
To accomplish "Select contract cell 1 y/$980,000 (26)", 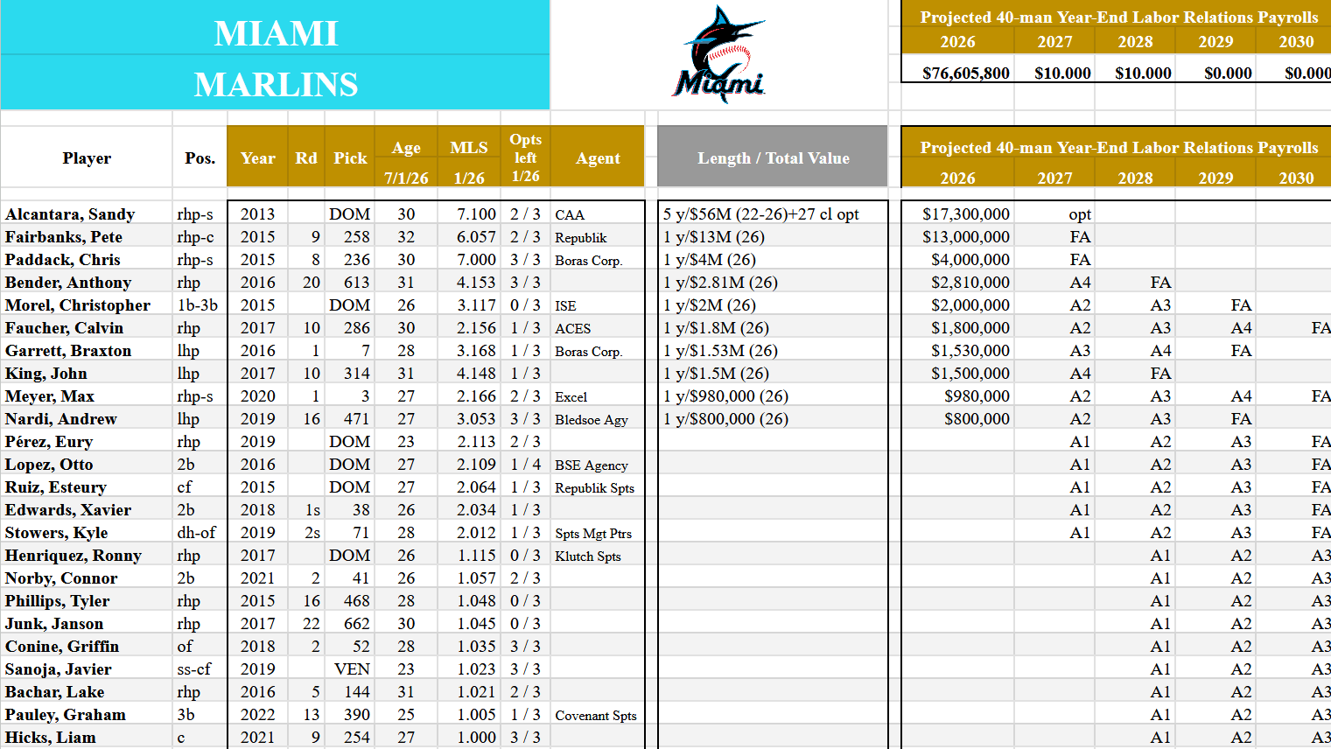I will [773, 395].
